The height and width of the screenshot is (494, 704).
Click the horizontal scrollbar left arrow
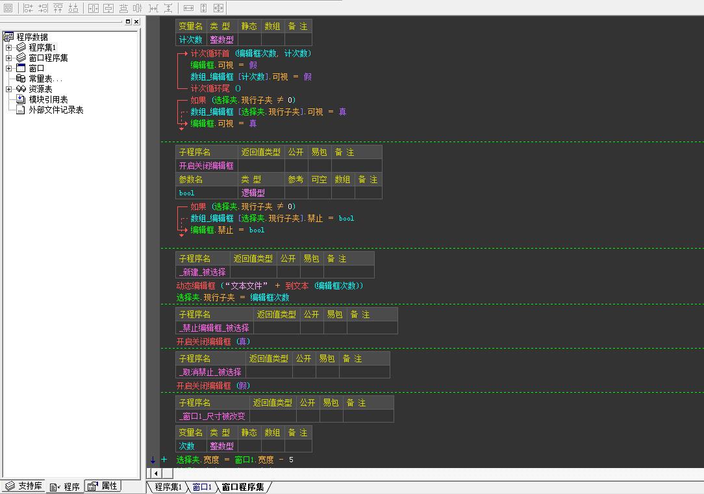(156, 473)
